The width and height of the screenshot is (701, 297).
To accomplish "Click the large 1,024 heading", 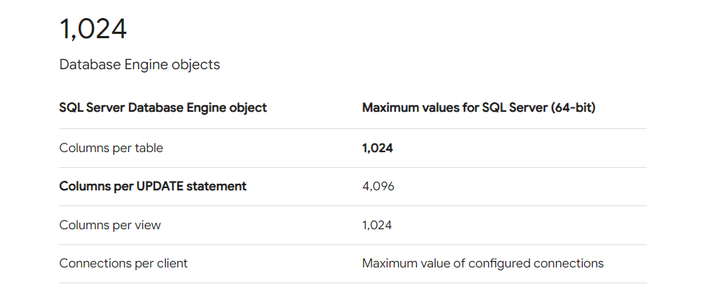I will (93, 30).
